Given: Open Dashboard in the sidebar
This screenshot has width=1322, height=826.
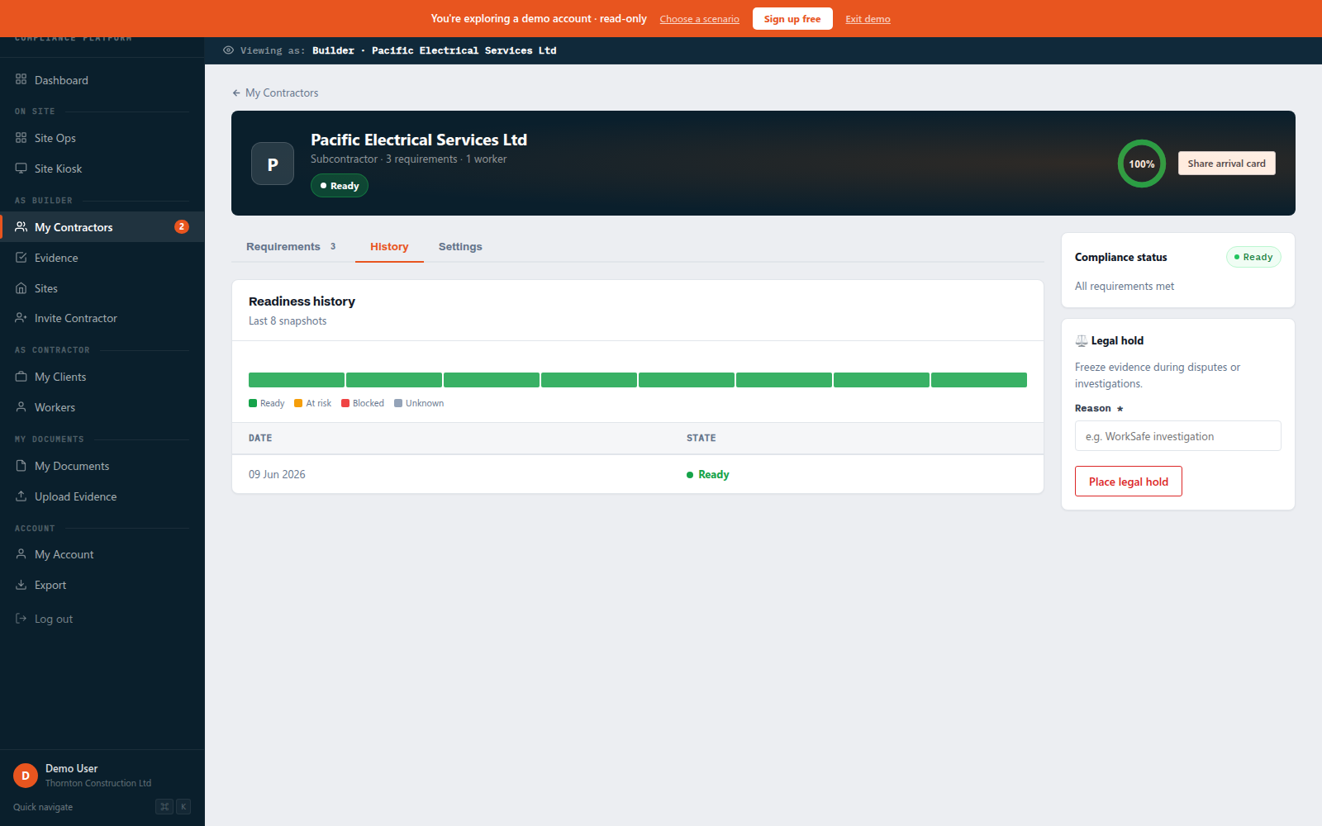Looking at the screenshot, I should [x=102, y=80].
